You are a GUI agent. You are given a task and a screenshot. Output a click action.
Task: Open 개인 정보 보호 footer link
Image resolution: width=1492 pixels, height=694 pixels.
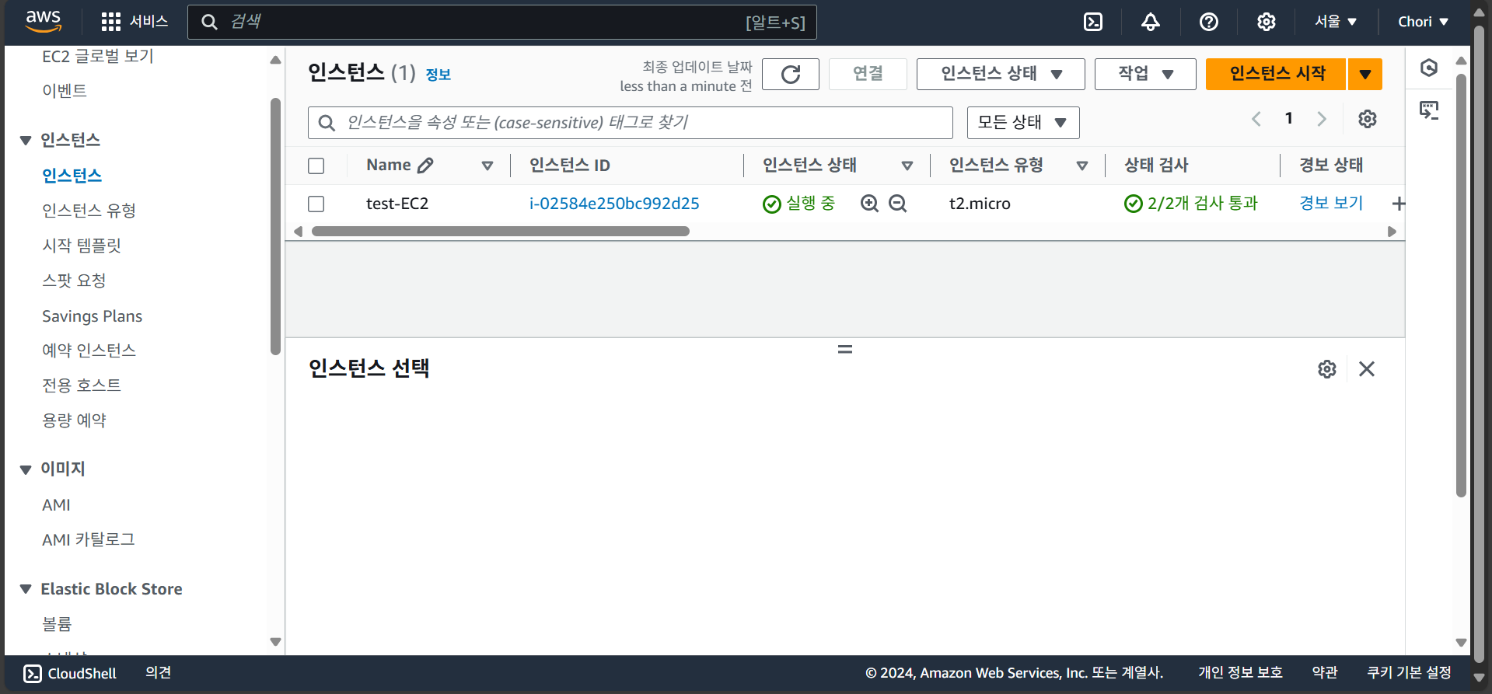click(1240, 673)
